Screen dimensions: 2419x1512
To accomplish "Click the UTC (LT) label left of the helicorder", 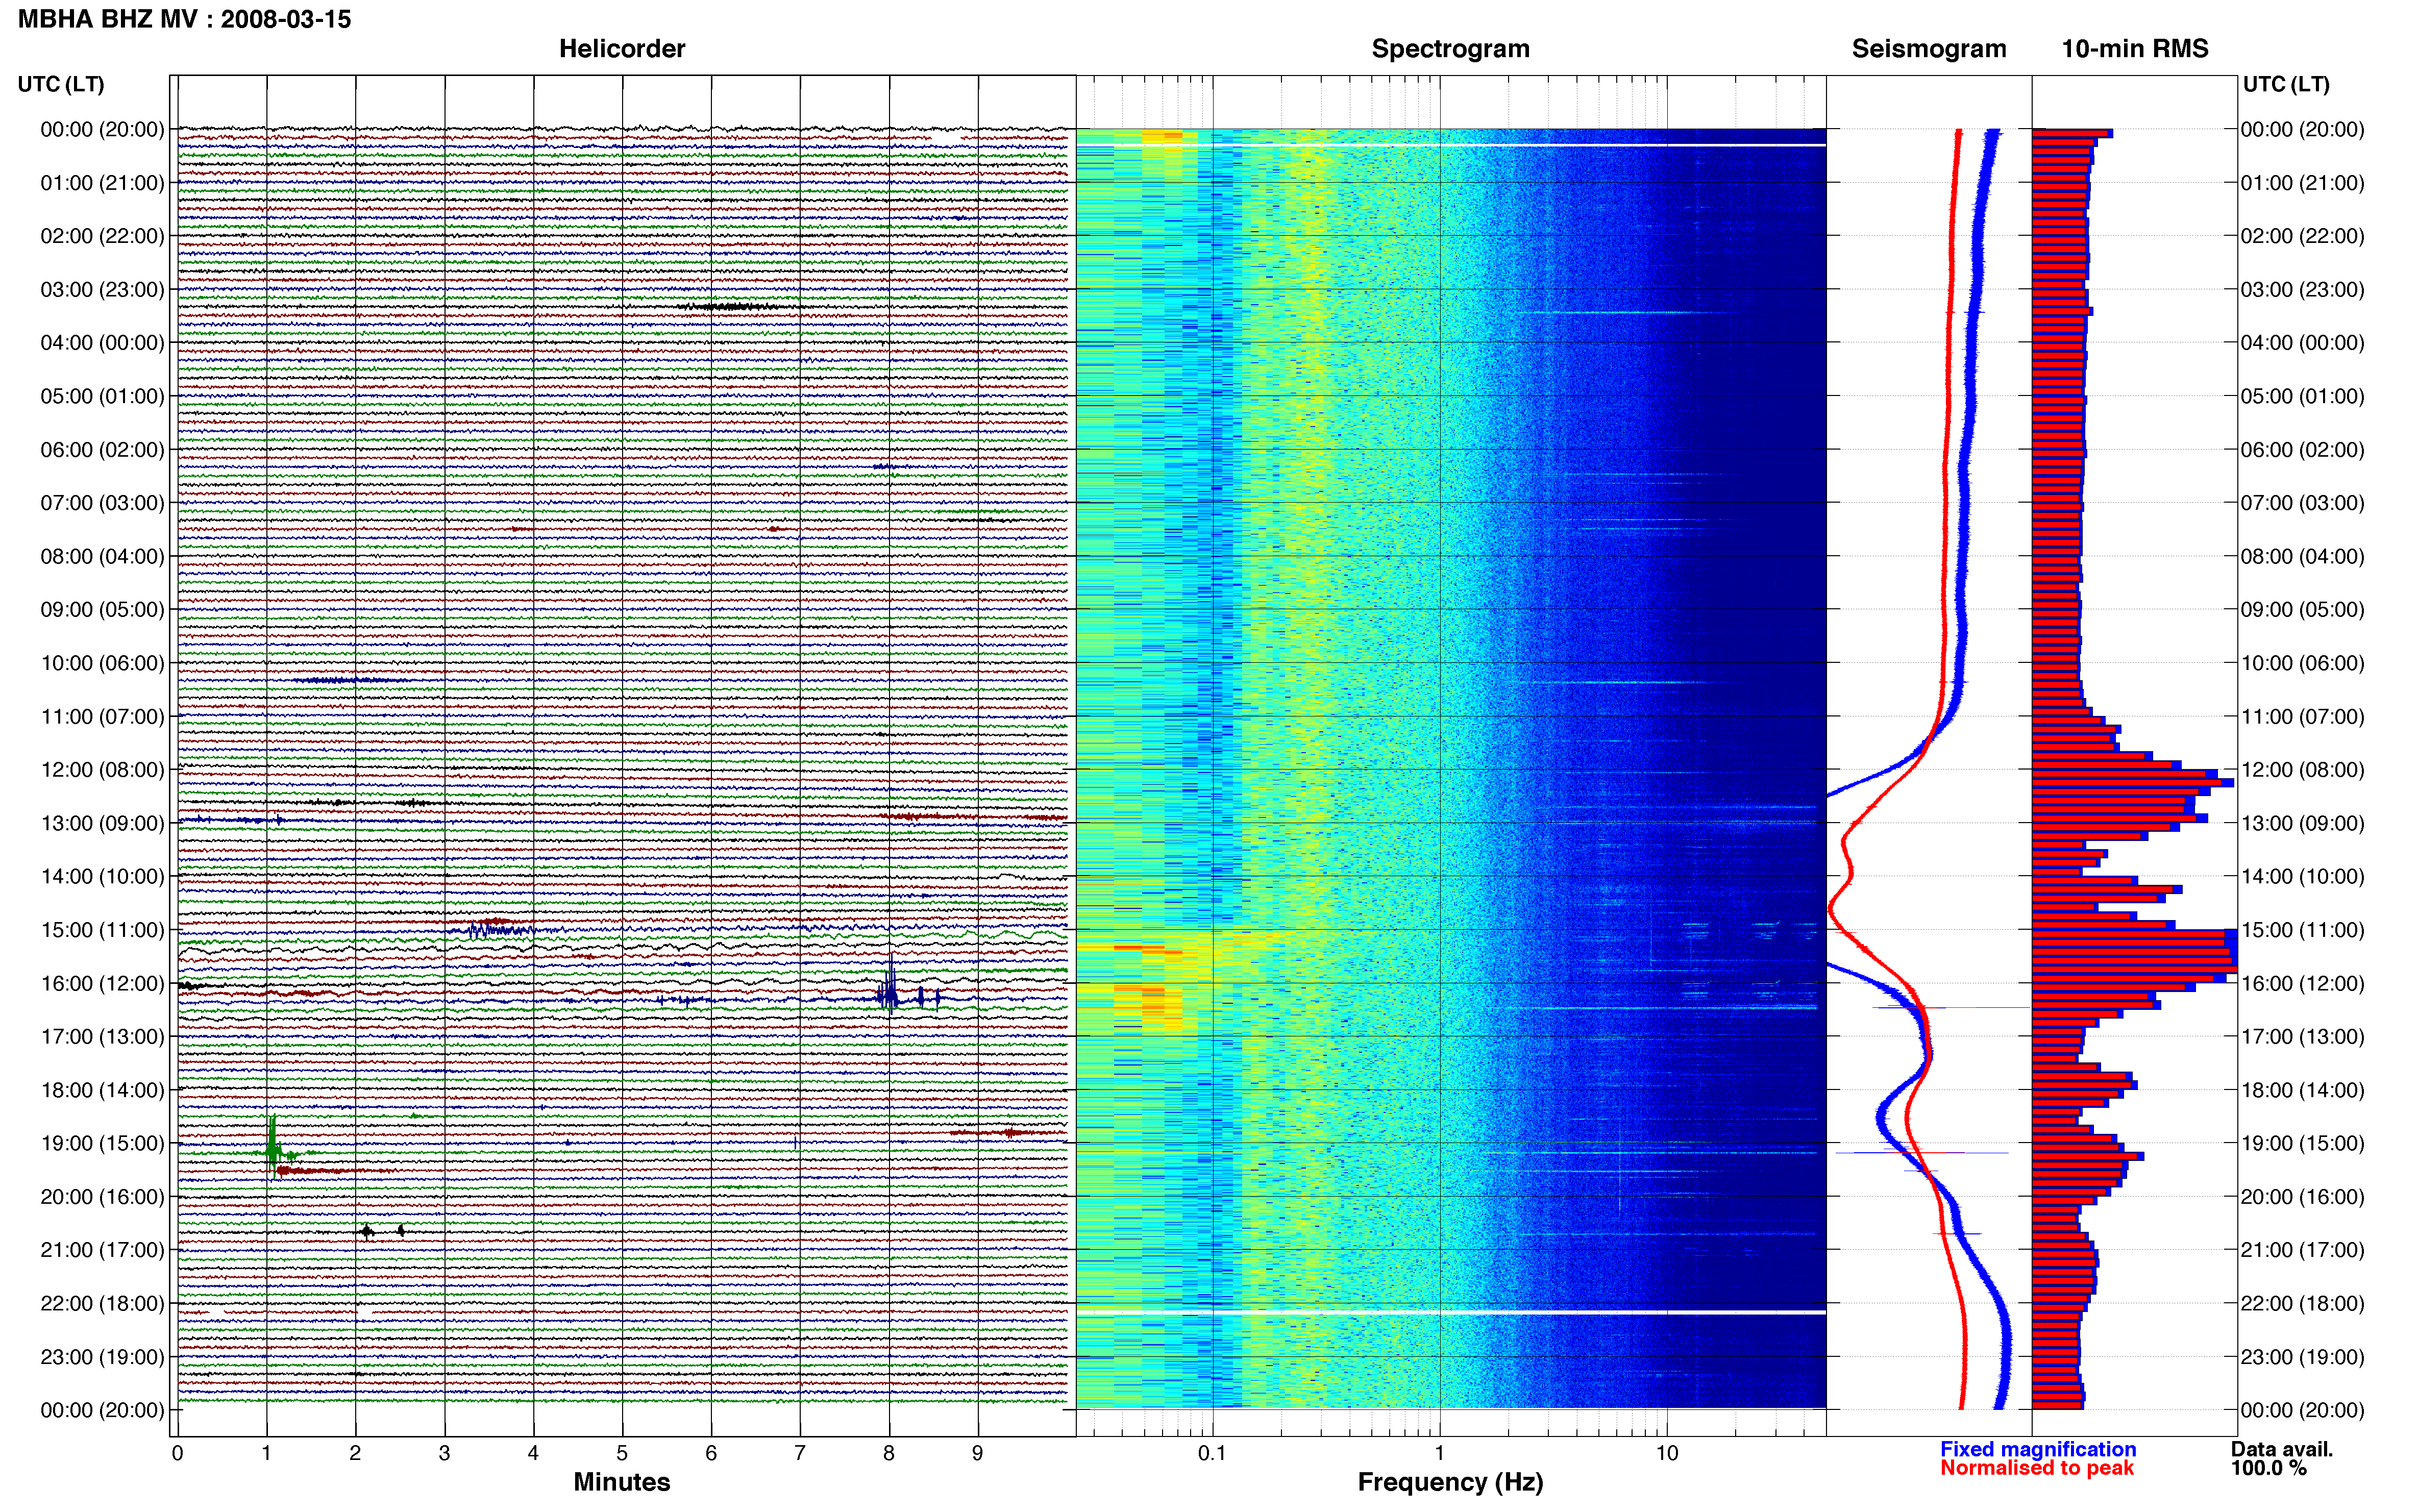I will click(x=61, y=84).
